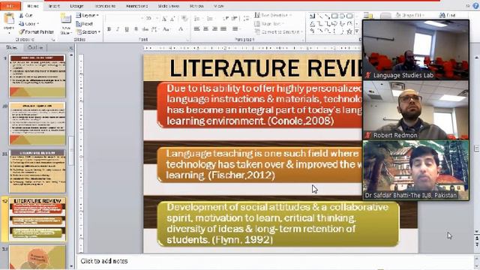Align text left
The height and width of the screenshot is (270, 480).
point(196,29)
